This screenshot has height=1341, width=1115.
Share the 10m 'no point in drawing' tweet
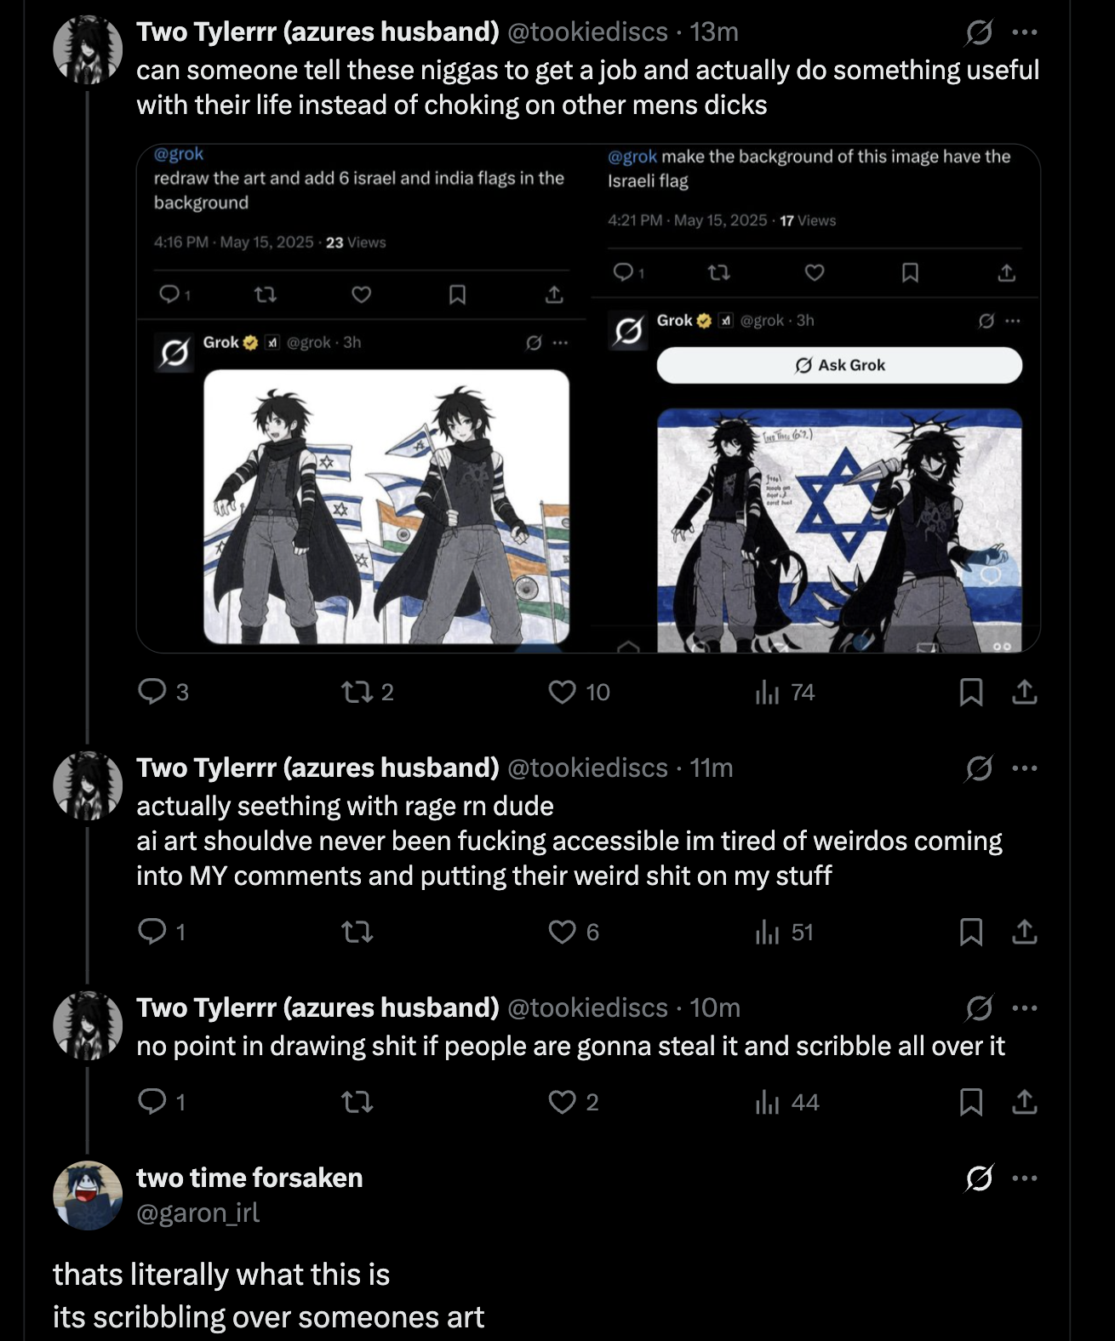pyautogui.click(x=1025, y=1103)
